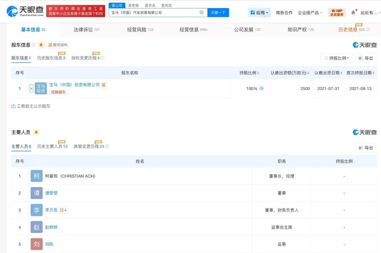Open 谭莹莹 profile link
The width and height of the screenshot is (381, 253).
(x=51, y=193)
